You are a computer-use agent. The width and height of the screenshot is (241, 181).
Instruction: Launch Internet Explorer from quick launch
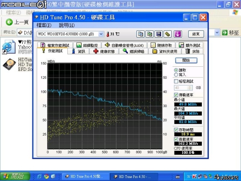[39, 176]
